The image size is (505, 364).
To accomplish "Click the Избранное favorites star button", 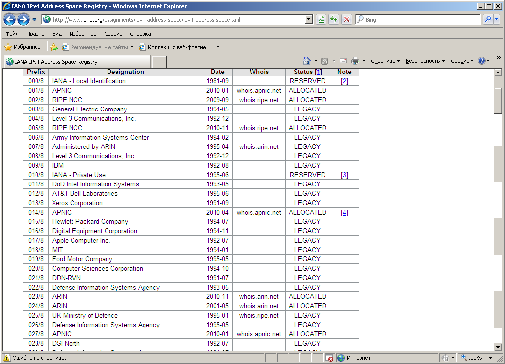I will coord(23,47).
